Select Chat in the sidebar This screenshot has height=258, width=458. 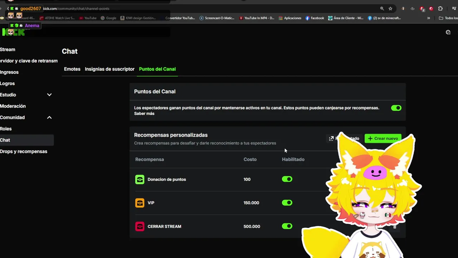(x=27, y=140)
